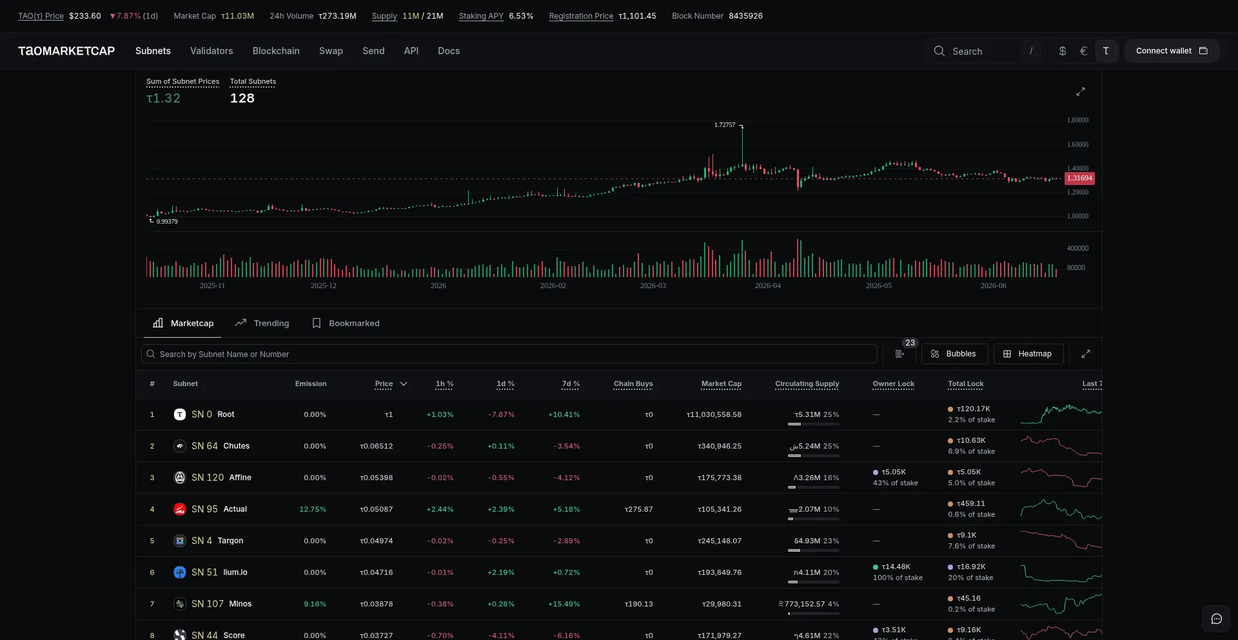
Task: Open the Blockchain nav item
Action: [276, 51]
